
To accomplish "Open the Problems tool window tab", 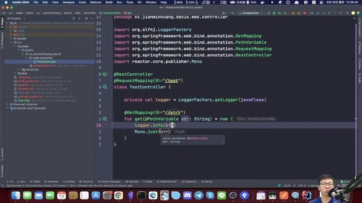I will [51, 182].
